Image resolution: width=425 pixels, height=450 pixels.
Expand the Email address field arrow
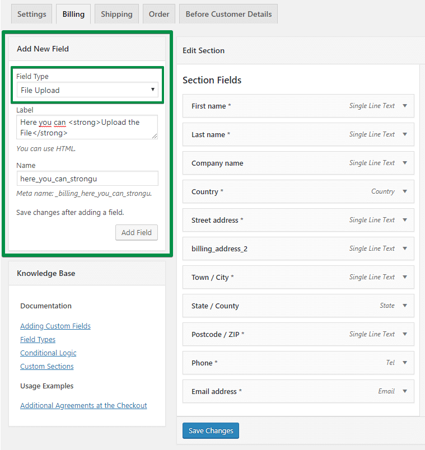coord(405,391)
